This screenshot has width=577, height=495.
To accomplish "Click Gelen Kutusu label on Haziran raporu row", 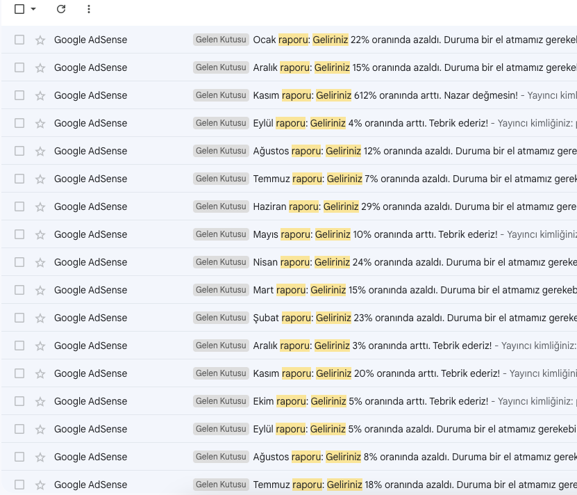I will [x=221, y=206].
